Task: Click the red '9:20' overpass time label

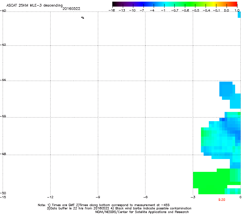Action: (222, 200)
